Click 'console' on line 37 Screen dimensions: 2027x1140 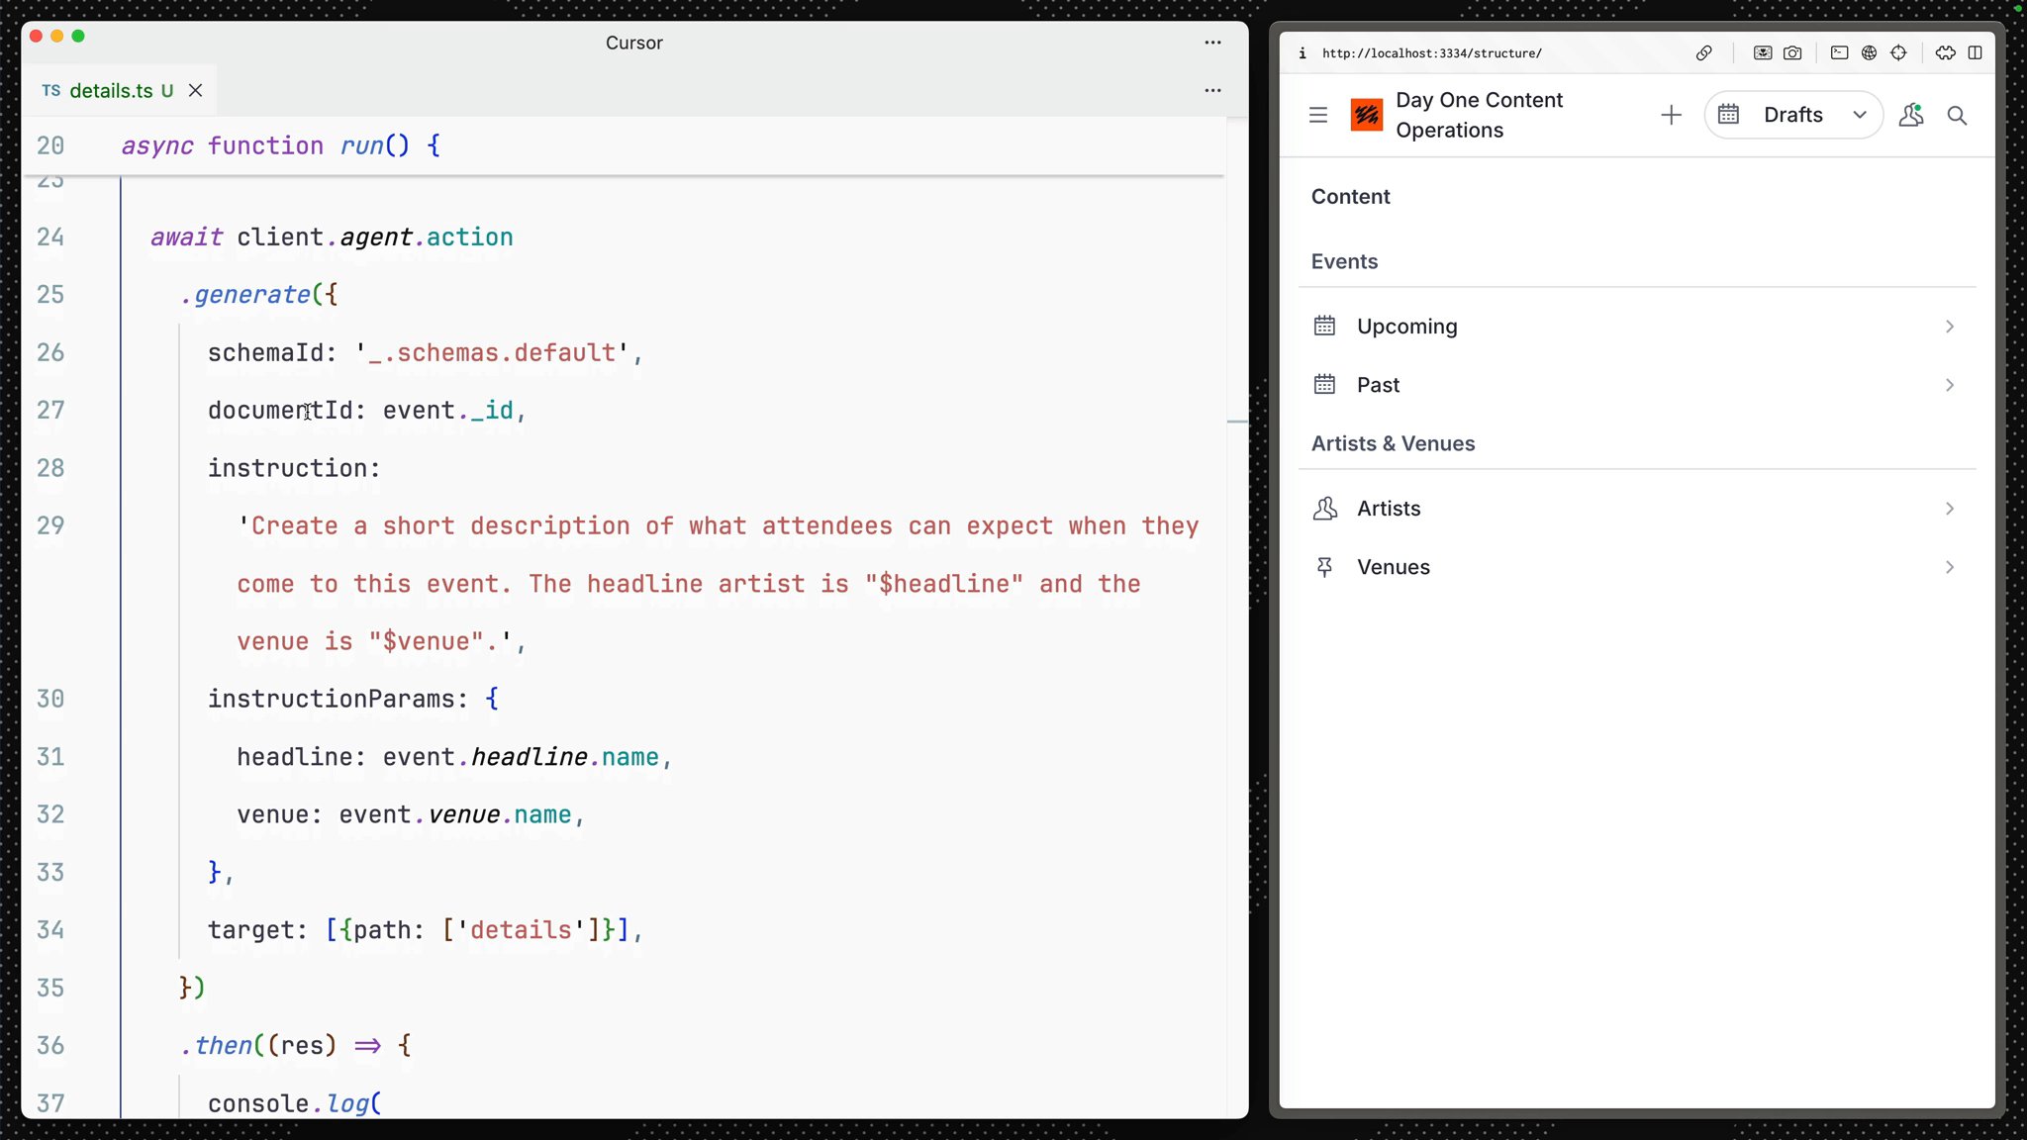[258, 1102]
